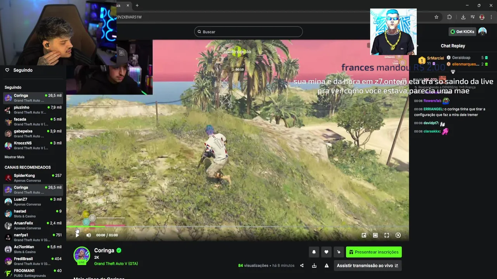Image resolution: width=497 pixels, height=279 pixels.
Task: Bookmark the page with the star icon
Action: pos(436,17)
